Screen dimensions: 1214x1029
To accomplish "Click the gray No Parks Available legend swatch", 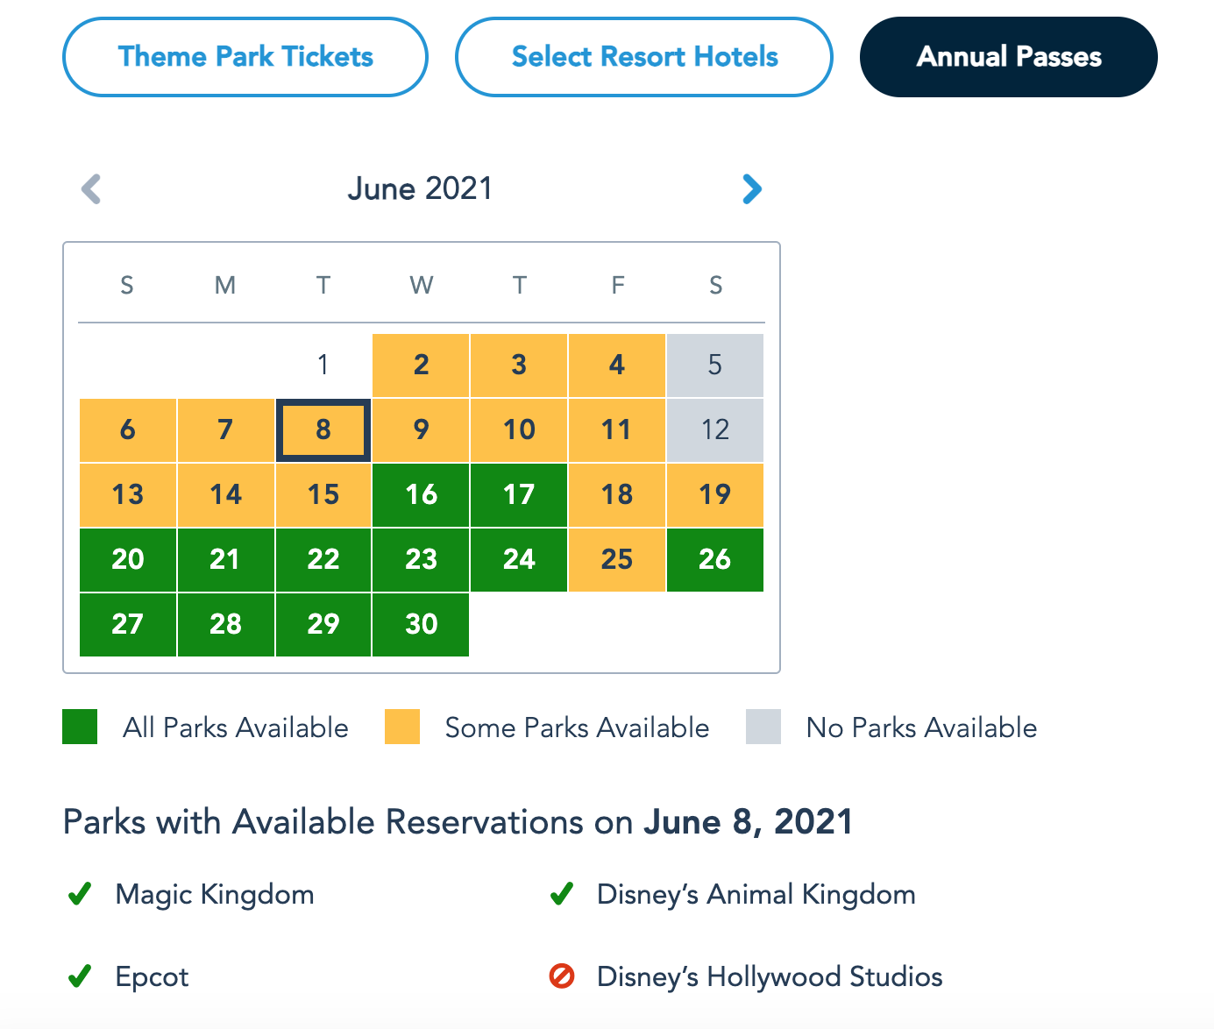I will pos(763,727).
